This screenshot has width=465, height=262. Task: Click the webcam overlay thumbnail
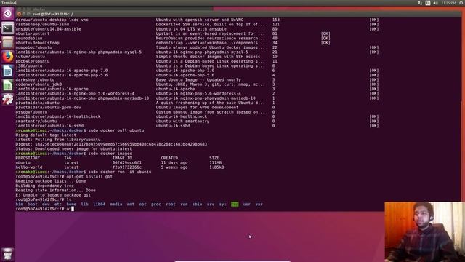(x=424, y=231)
